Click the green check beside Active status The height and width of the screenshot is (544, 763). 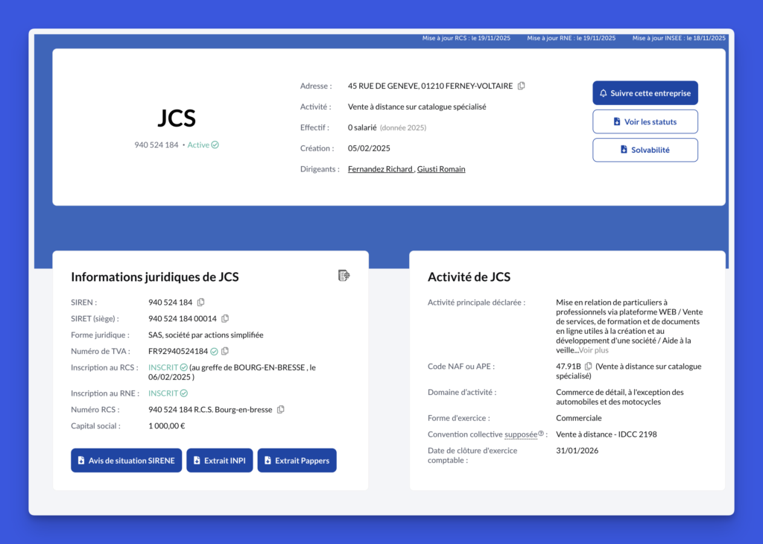[216, 145]
